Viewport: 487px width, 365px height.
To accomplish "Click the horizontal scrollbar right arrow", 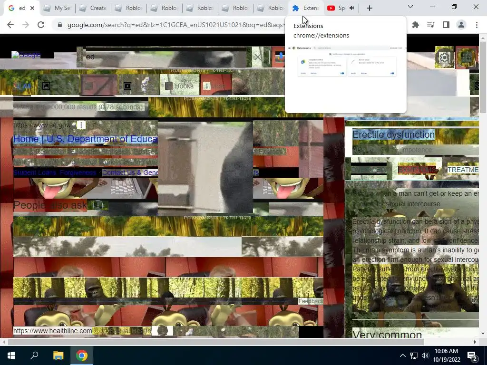I will click(x=475, y=342).
